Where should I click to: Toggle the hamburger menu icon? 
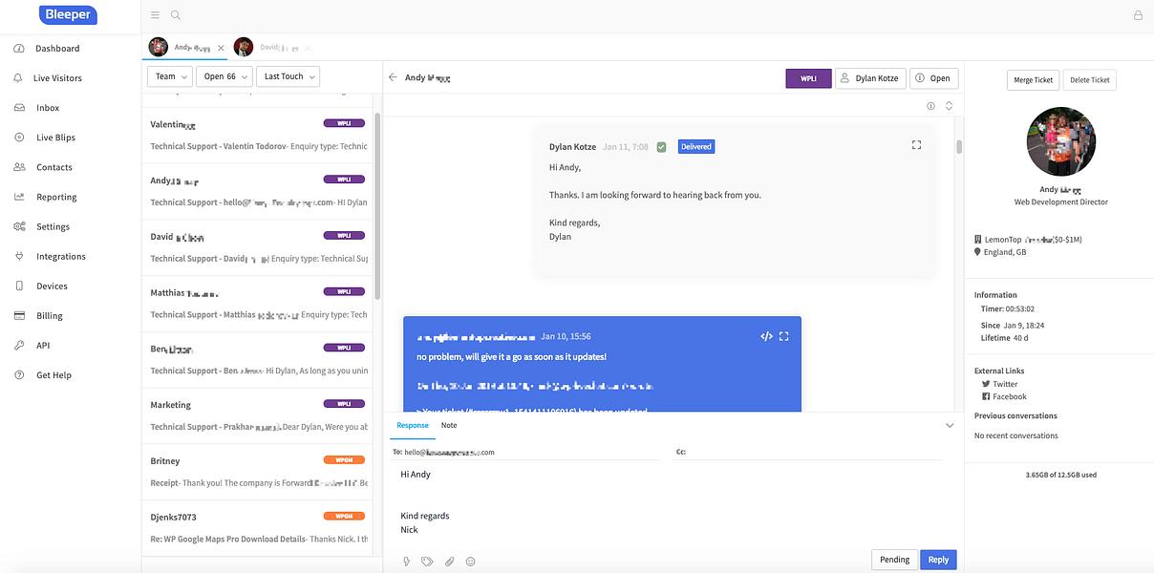coord(156,15)
